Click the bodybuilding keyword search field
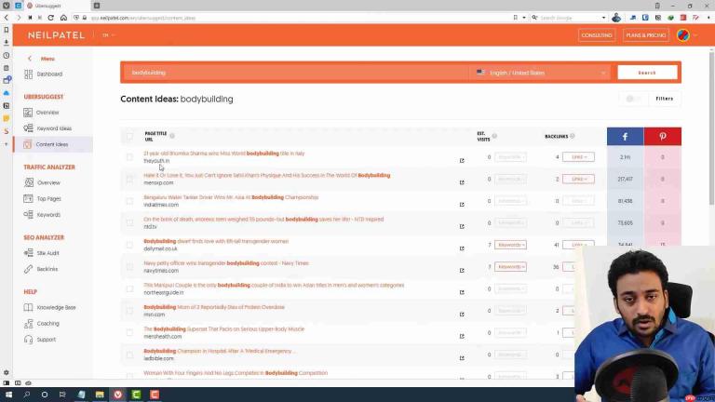Viewport: 715px width, 402px height. point(296,73)
